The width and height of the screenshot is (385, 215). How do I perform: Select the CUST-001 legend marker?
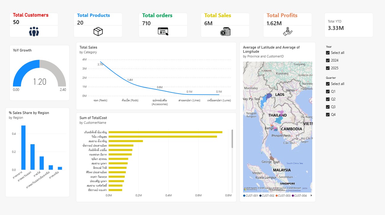pos(244,195)
